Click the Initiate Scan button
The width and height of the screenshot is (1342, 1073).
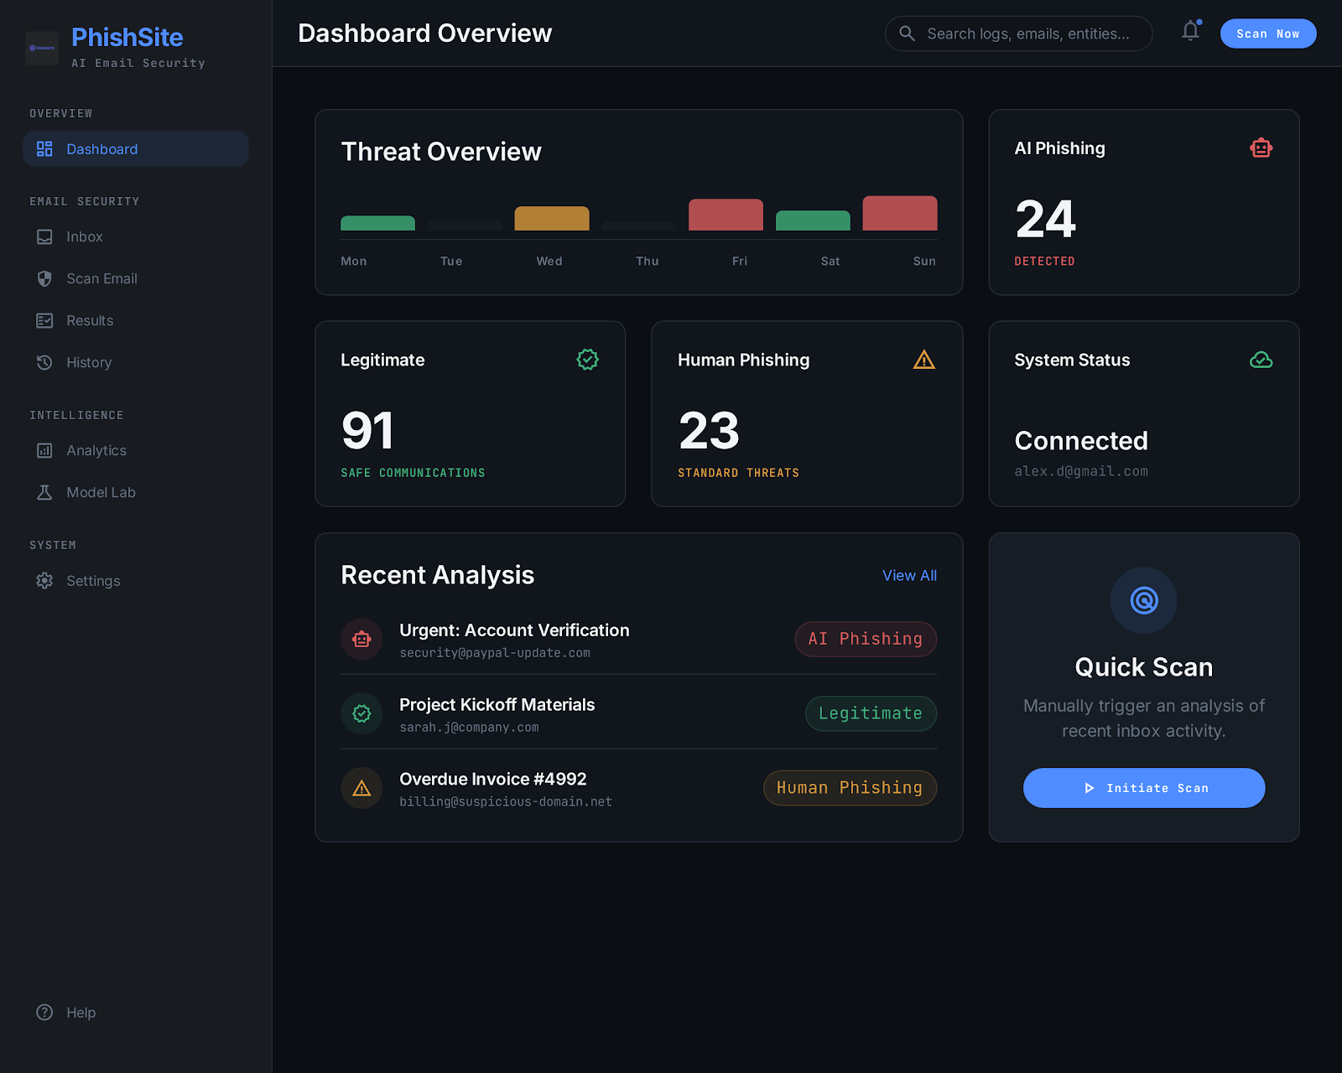point(1143,788)
